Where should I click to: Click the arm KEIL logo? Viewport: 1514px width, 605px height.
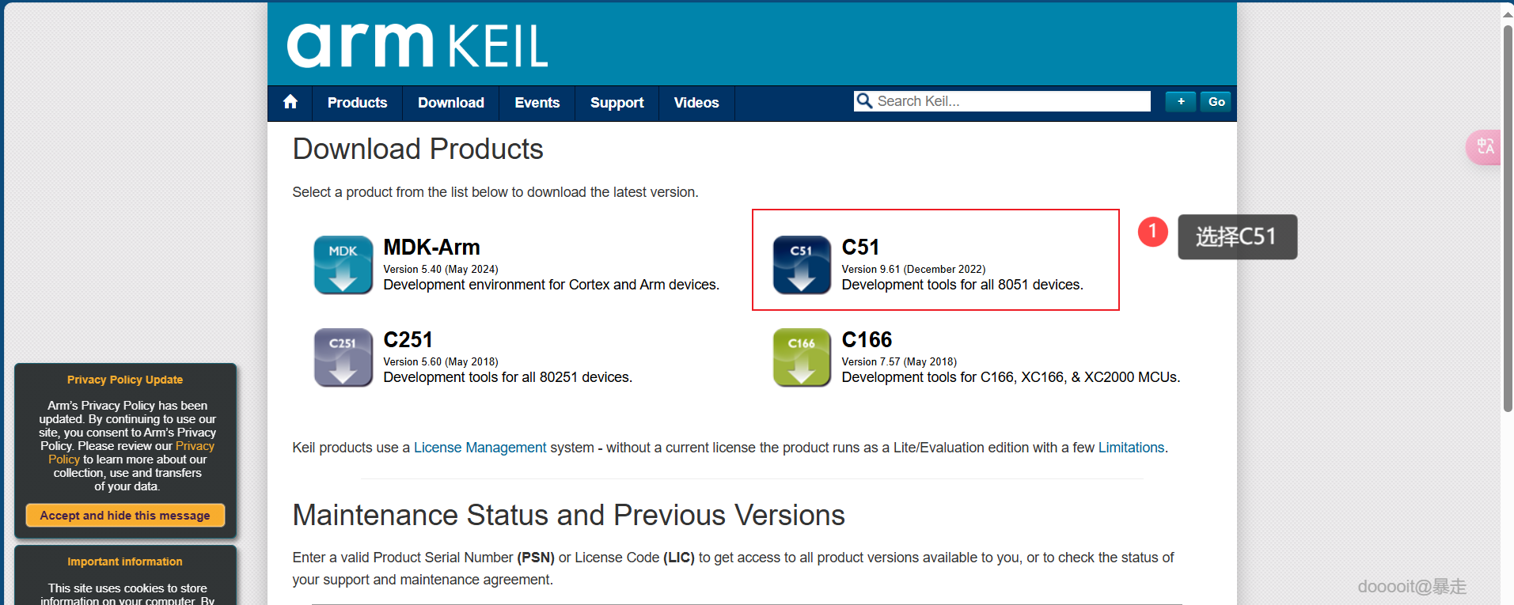417,45
